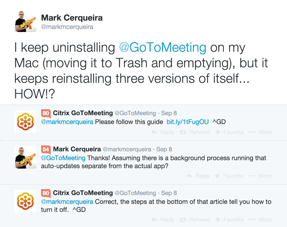The width and height of the screenshot is (287, 227).
Task: Open More menu on Mark's reply tweet
Action: 260,176
